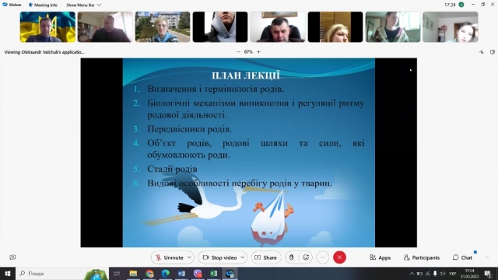The image size is (498, 280).
Task: Select thumbnail of person in gray hoodie
Action: (220, 27)
